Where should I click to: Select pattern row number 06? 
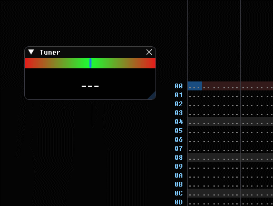(179, 140)
